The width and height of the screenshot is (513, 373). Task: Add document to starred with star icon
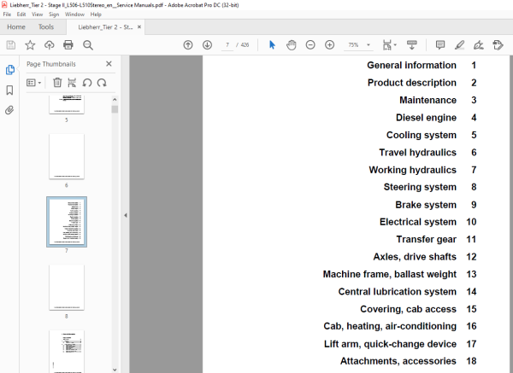point(30,44)
